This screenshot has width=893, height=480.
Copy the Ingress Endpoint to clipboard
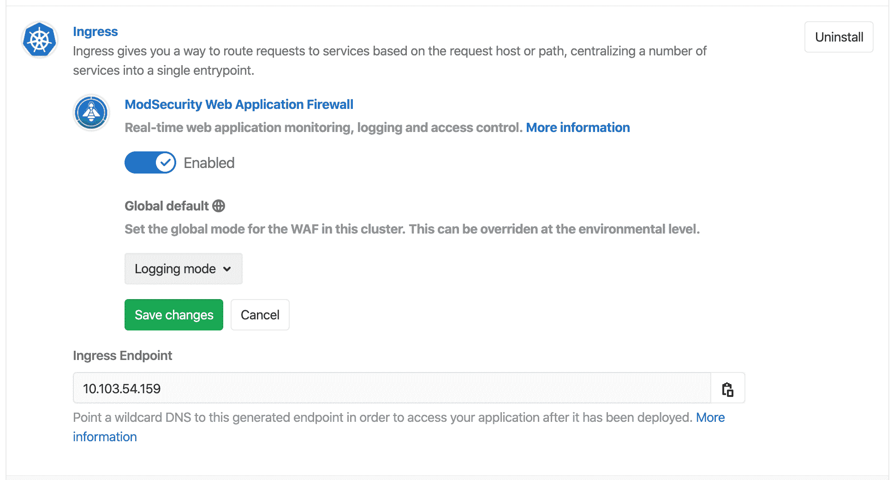click(x=727, y=389)
